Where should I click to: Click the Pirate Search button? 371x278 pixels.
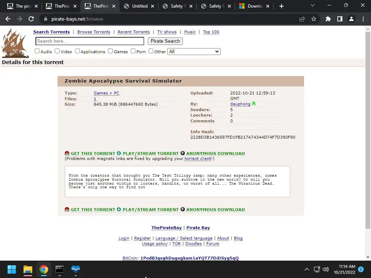pyautogui.click(x=165, y=41)
